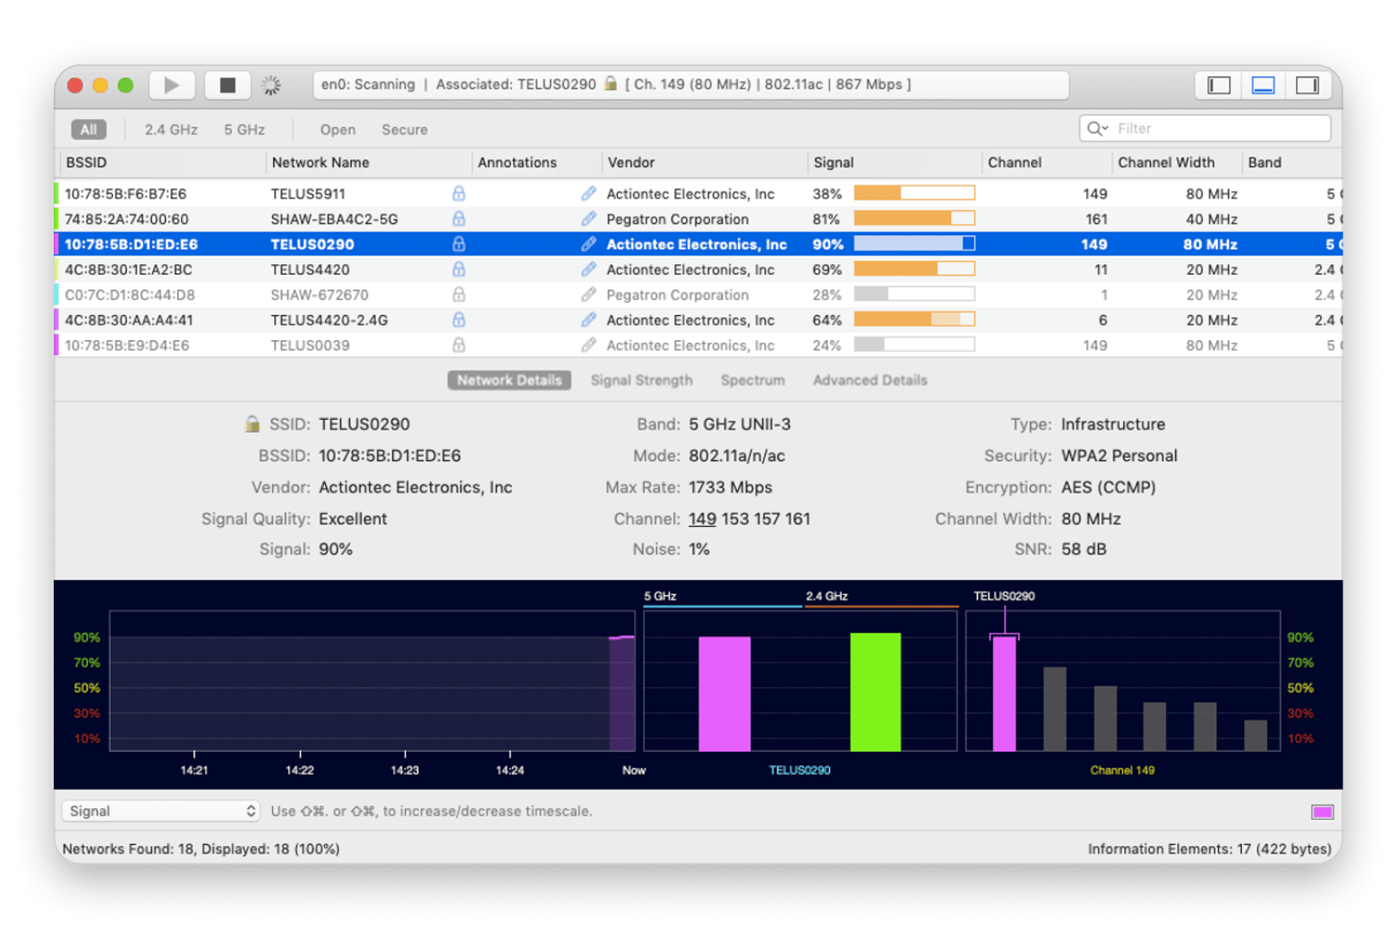Stop the scan with the stop button
The height and width of the screenshot is (936, 1397).
pyautogui.click(x=227, y=85)
